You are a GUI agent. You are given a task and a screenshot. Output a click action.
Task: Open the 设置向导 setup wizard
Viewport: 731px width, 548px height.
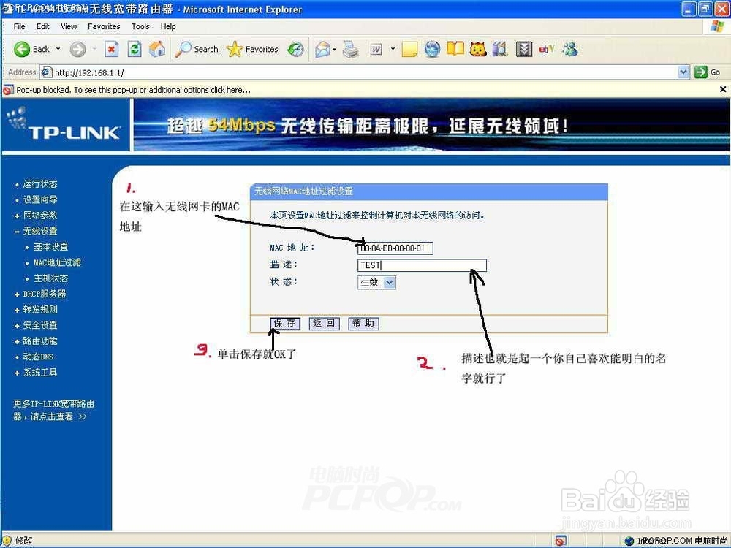[x=40, y=200]
